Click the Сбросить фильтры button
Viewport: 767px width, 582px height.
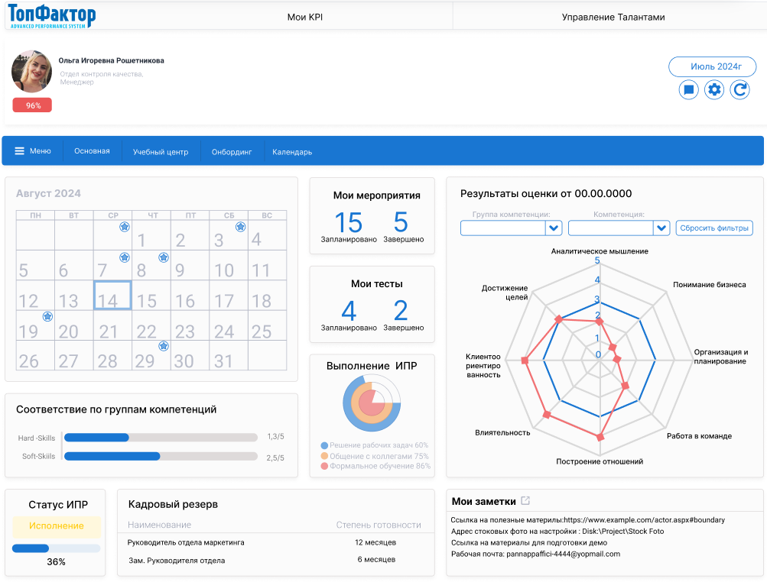pos(713,228)
